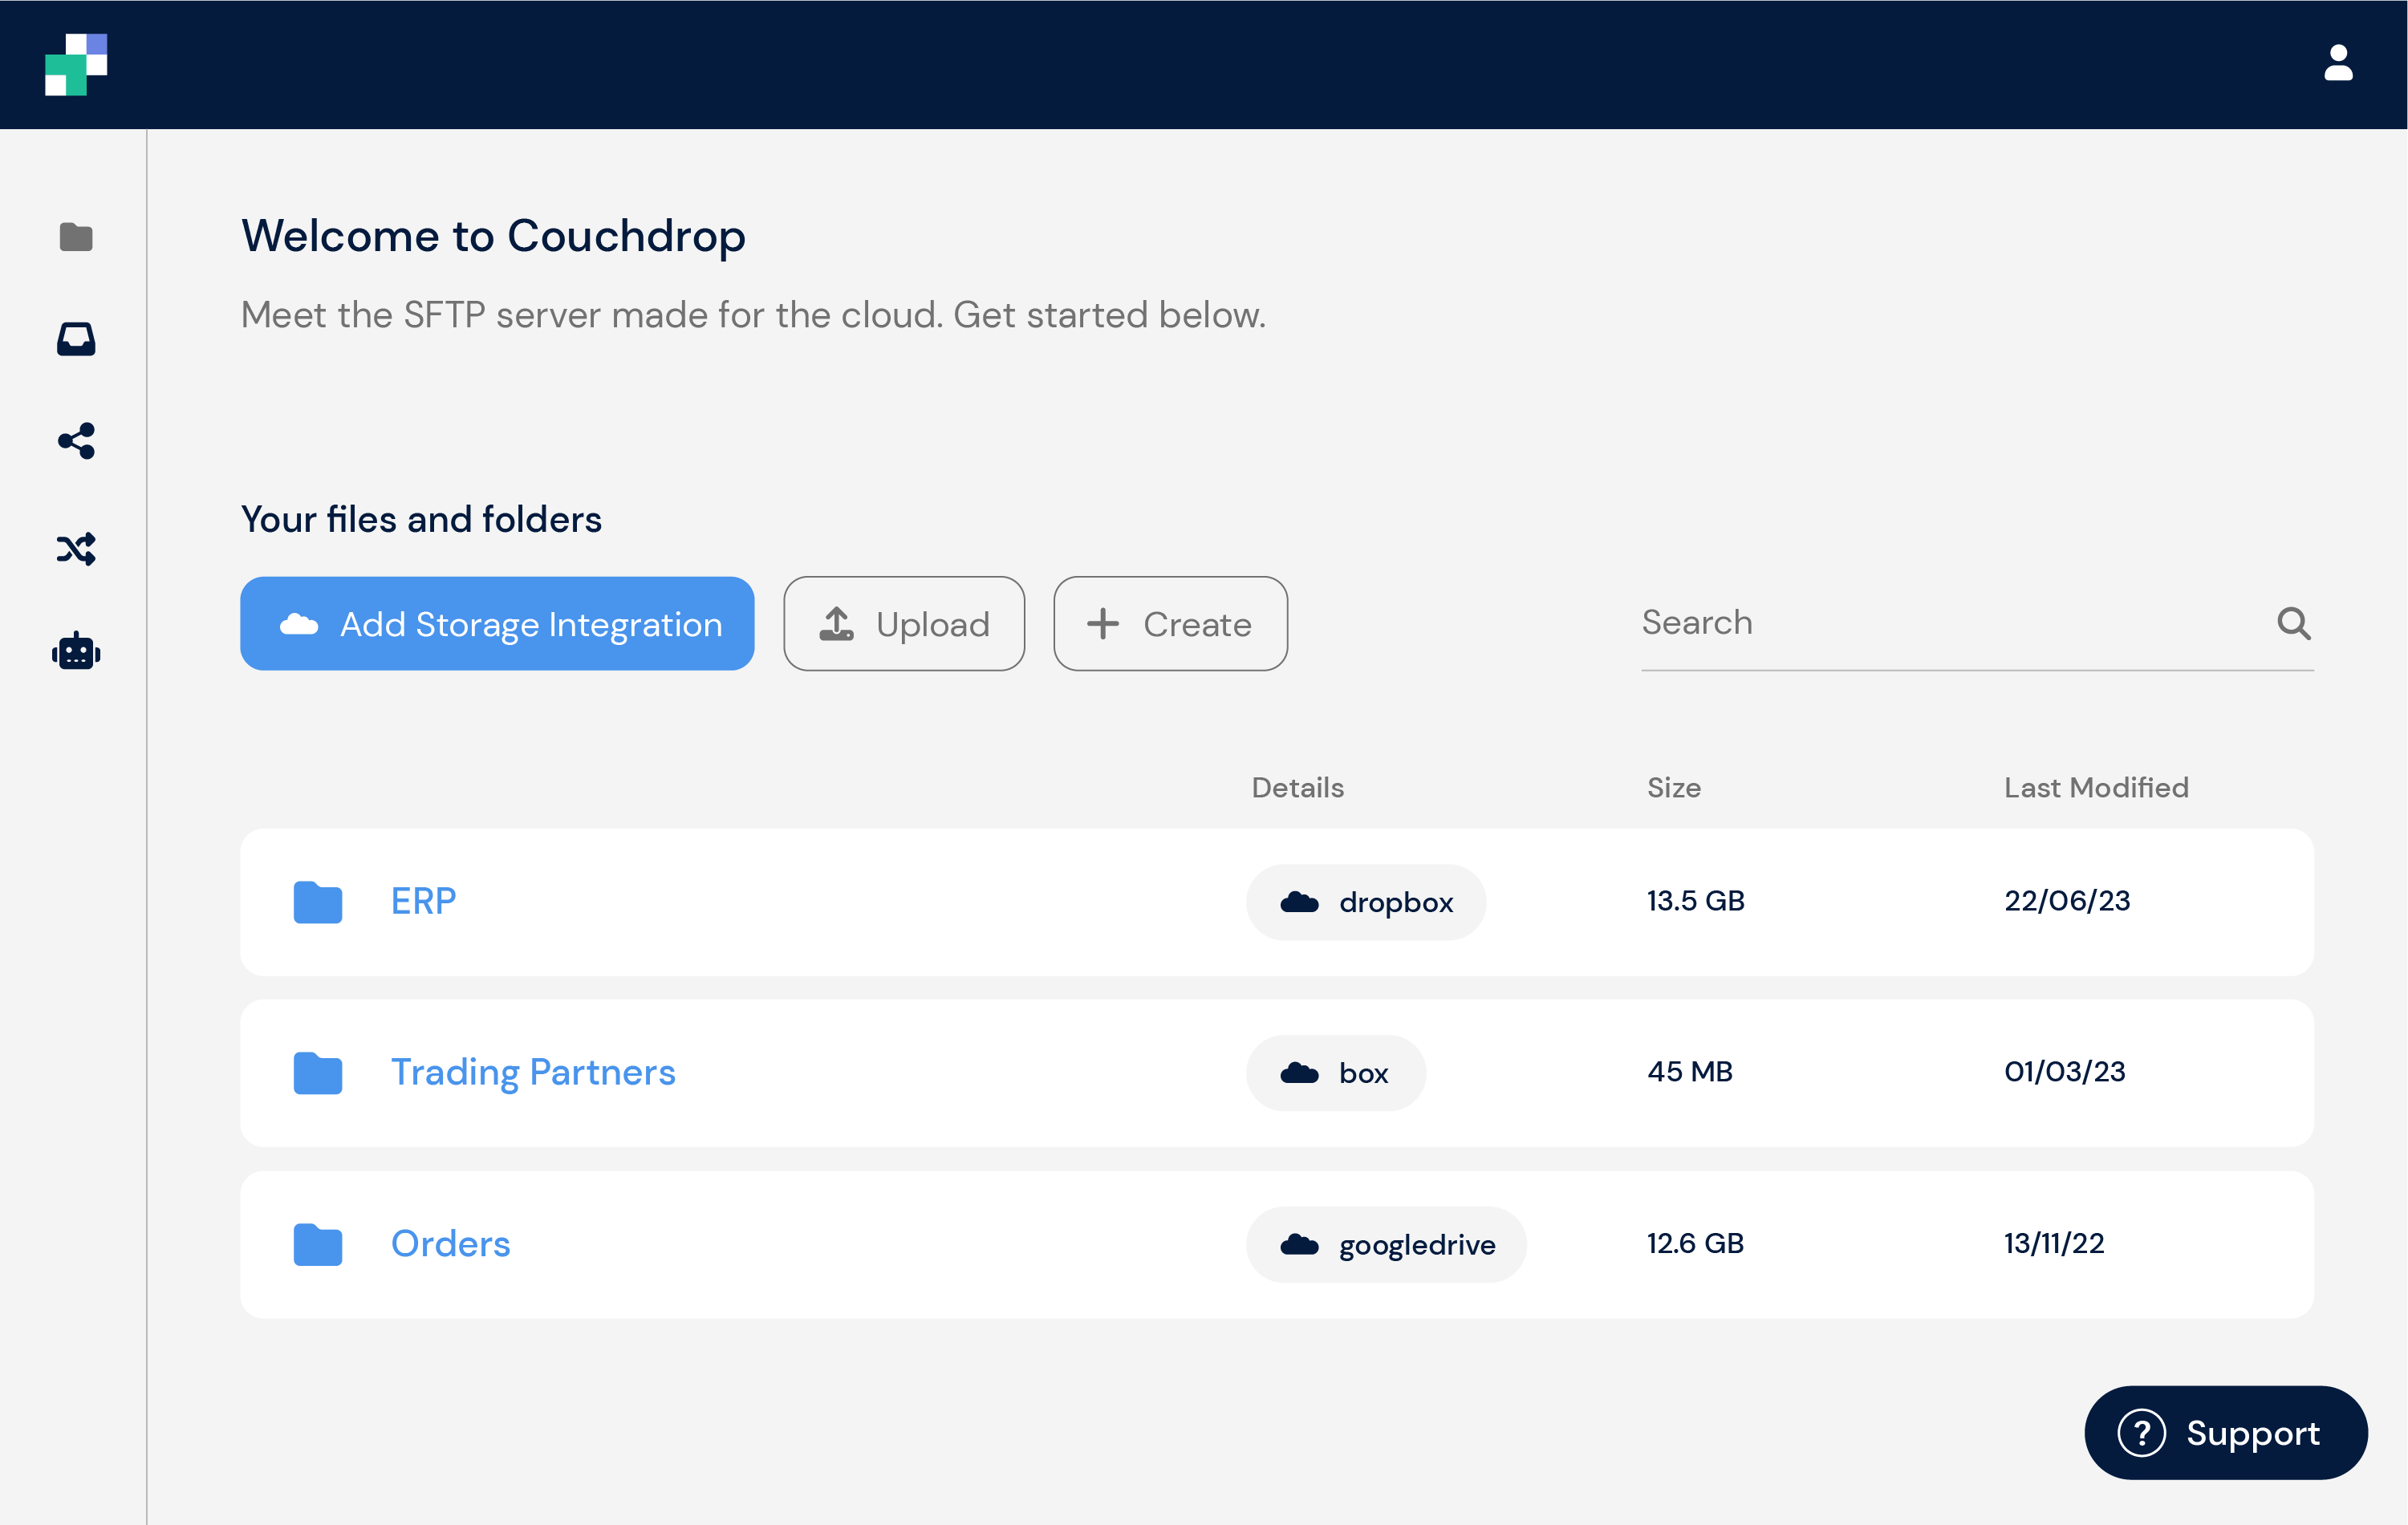This screenshot has height=1525, width=2408.
Task: Click the user profile icon top right
Action: (x=2336, y=63)
